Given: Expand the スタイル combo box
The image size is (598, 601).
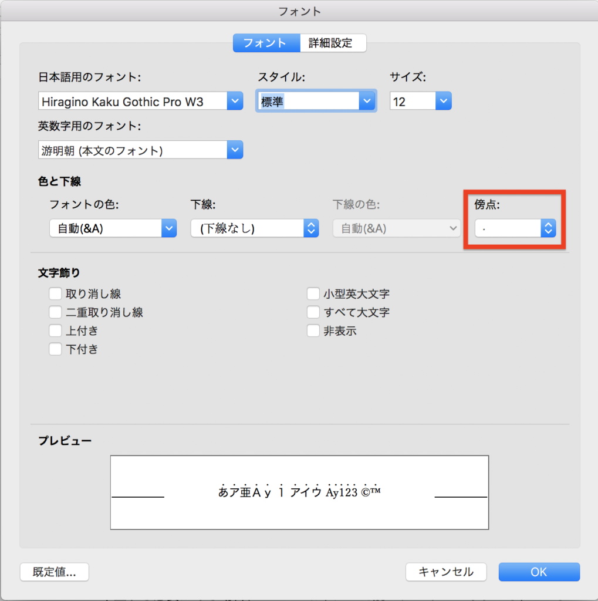Looking at the screenshot, I should pos(367,100).
